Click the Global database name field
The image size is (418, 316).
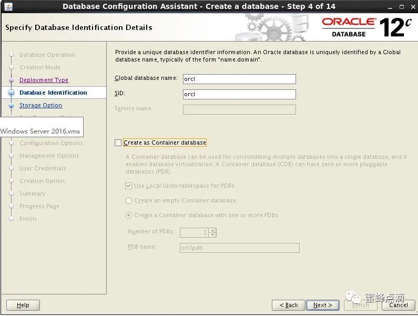click(x=239, y=79)
